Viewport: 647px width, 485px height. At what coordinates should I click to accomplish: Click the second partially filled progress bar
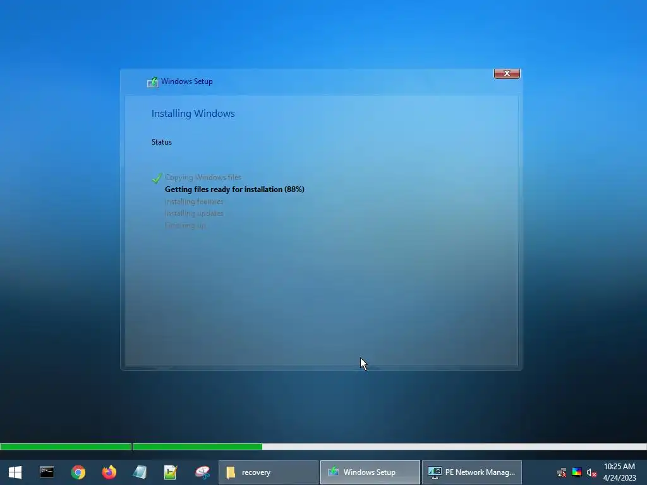[389, 446]
